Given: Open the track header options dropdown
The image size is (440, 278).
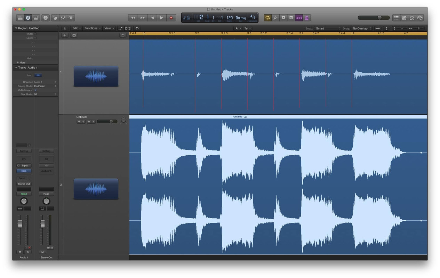Looking at the screenshot, I should point(122,35).
